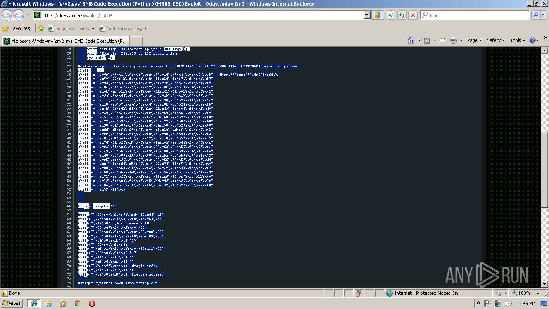Click the '#magic index' comment text
Viewport: 549px width, 309px height.
145,266
